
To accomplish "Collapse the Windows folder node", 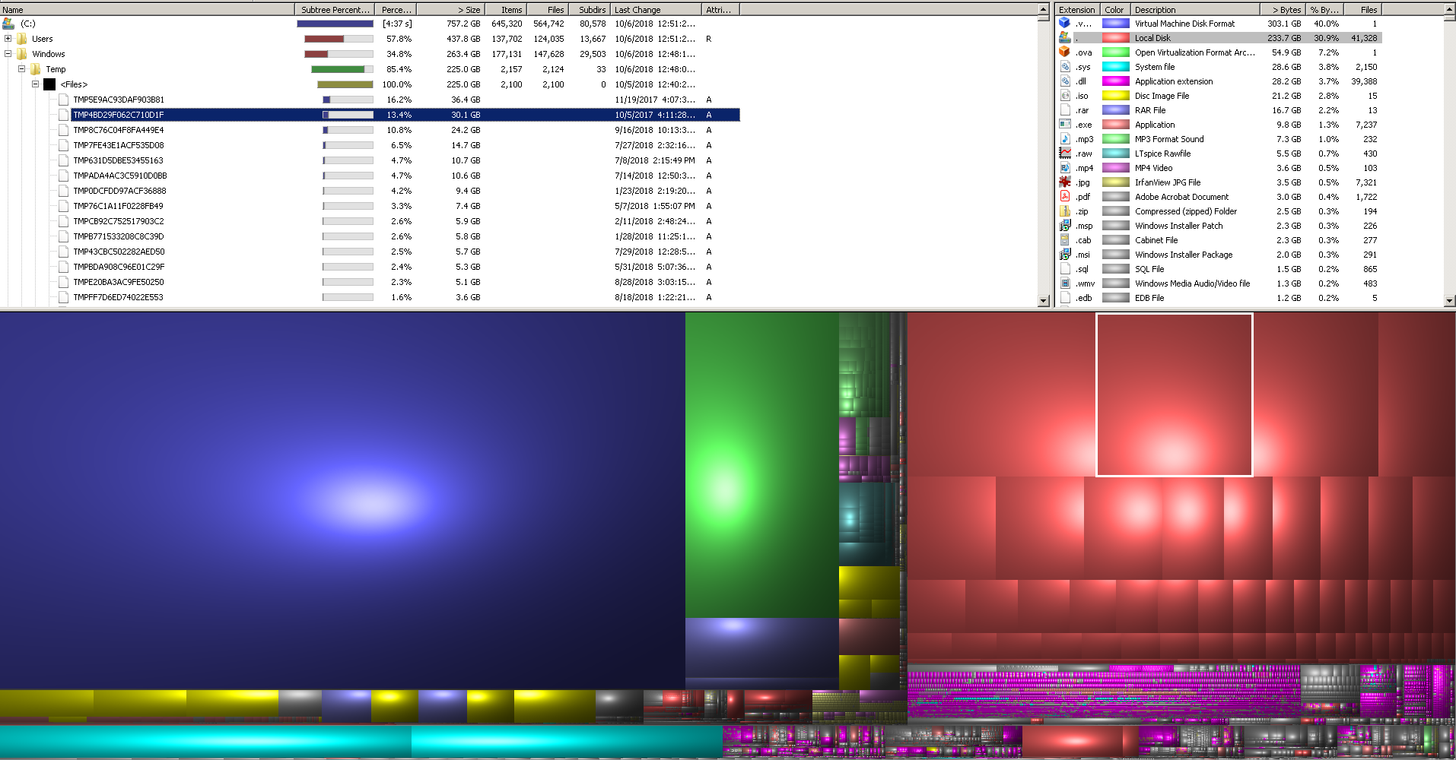I will point(8,54).
